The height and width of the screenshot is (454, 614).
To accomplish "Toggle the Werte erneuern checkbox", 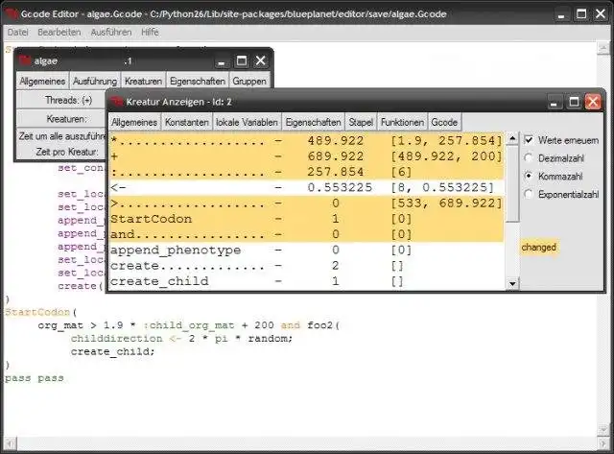I will click(529, 140).
